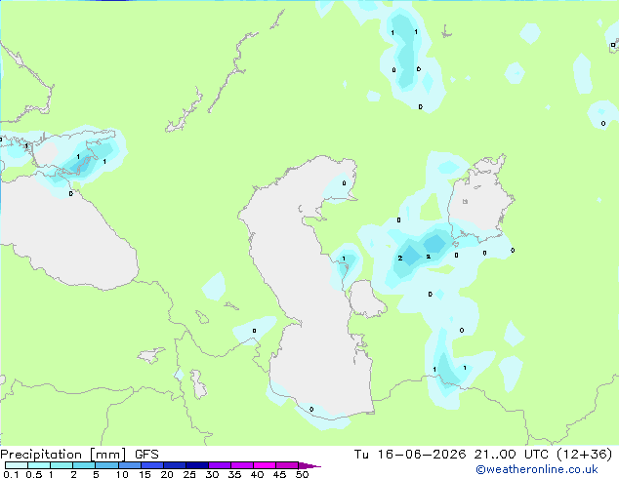The image size is (619, 478).
Task: Click the forecast date 'Tu 16-06-2026'
Action: 410,455
